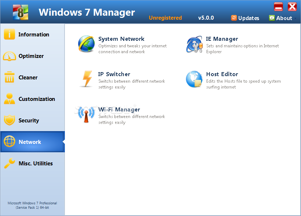Screen dimensions: 301x216
Task: Click the v5.0.0 version text
Action: coord(206,18)
